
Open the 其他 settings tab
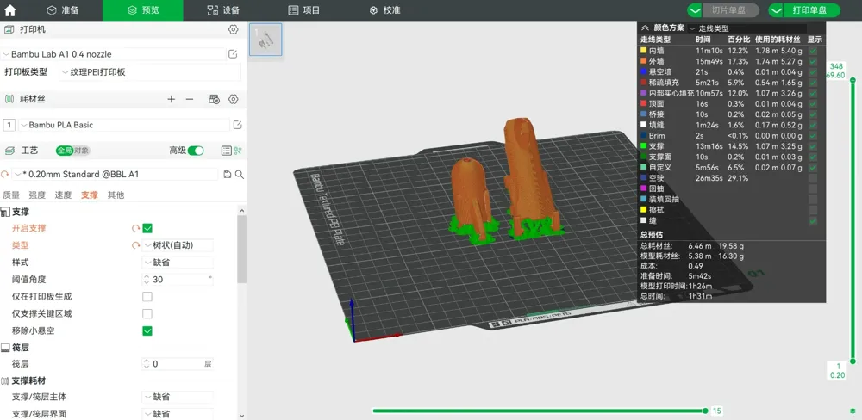click(x=116, y=195)
